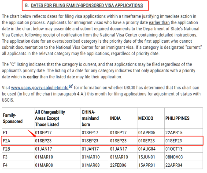Select the F4 row label

tap(5, 165)
